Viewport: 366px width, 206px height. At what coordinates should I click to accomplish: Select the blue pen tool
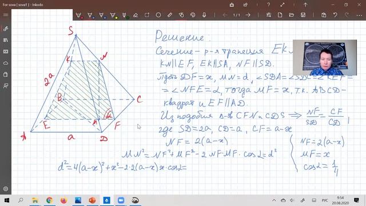(90, 15)
